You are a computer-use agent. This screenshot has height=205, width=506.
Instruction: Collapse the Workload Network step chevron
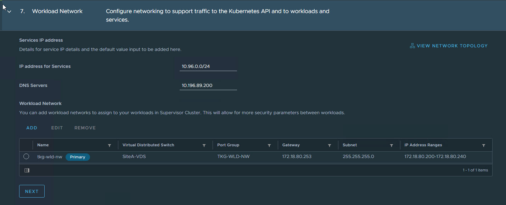pyautogui.click(x=10, y=12)
